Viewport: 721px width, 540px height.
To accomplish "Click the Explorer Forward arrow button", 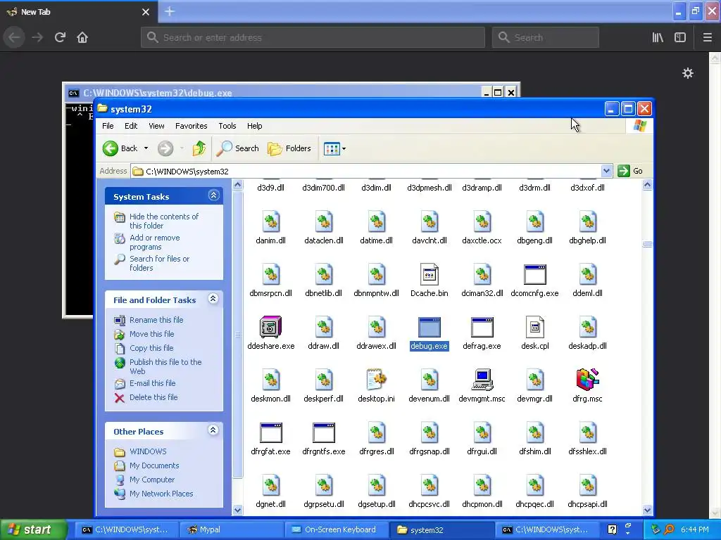I will coord(165,148).
